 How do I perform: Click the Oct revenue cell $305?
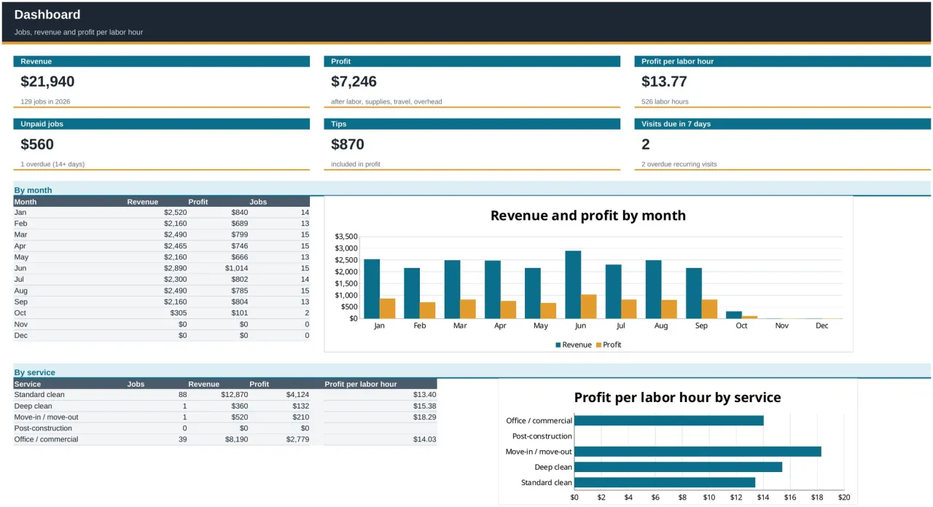click(179, 313)
